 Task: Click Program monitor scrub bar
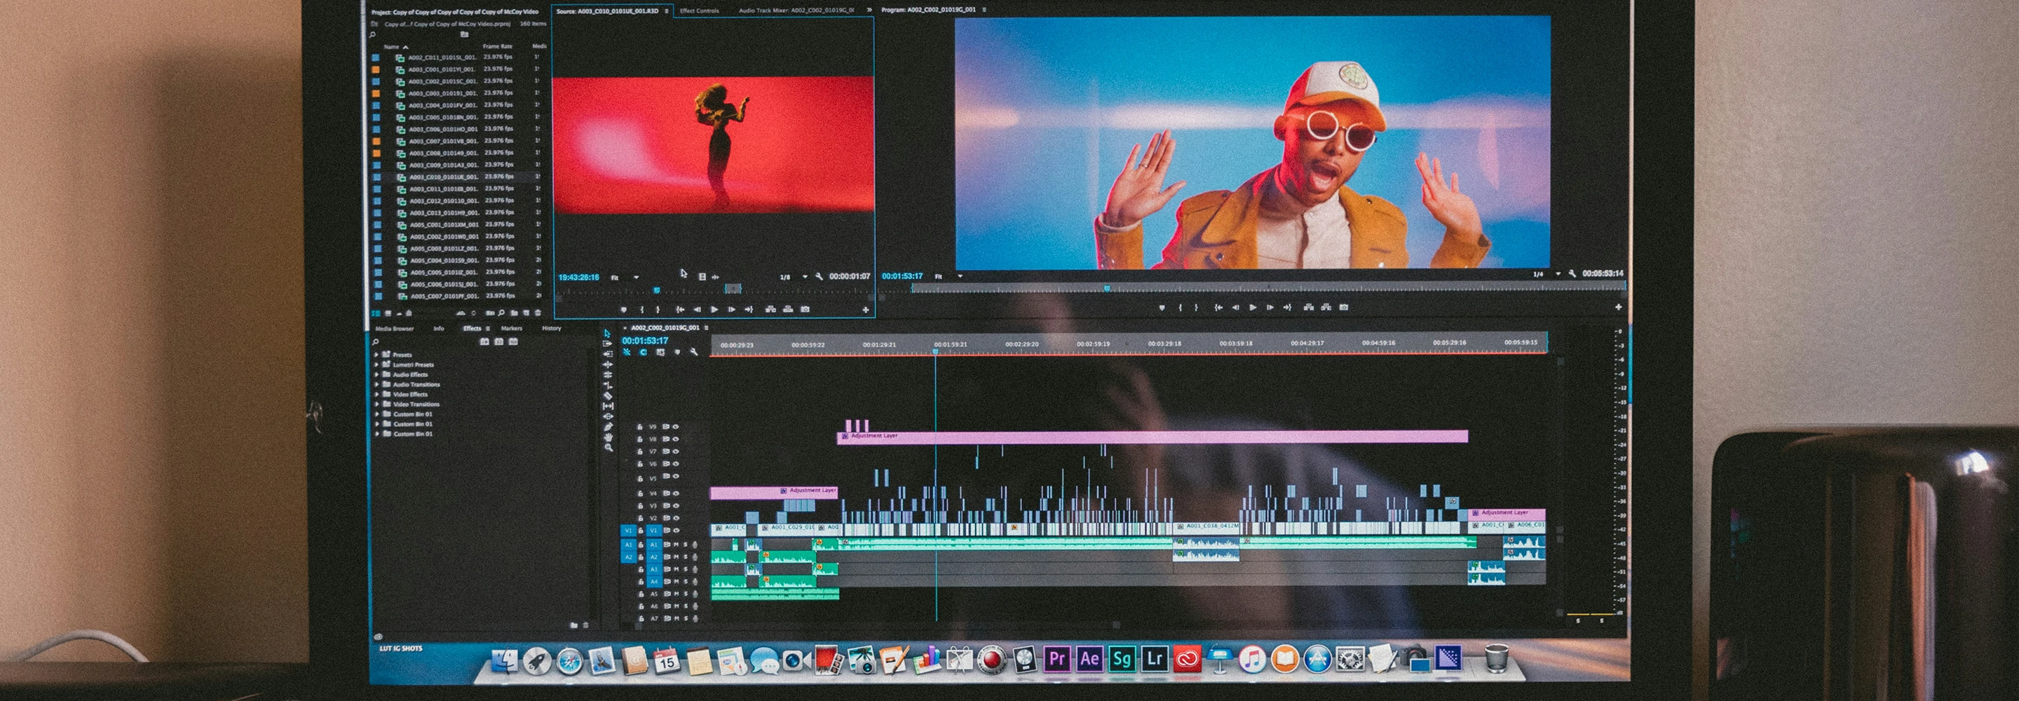tap(1267, 289)
